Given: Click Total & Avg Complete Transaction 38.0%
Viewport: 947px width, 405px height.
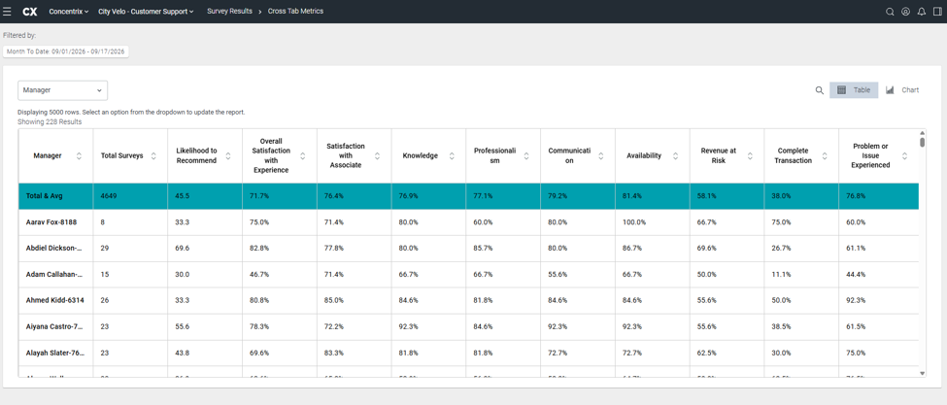Looking at the screenshot, I should [782, 196].
